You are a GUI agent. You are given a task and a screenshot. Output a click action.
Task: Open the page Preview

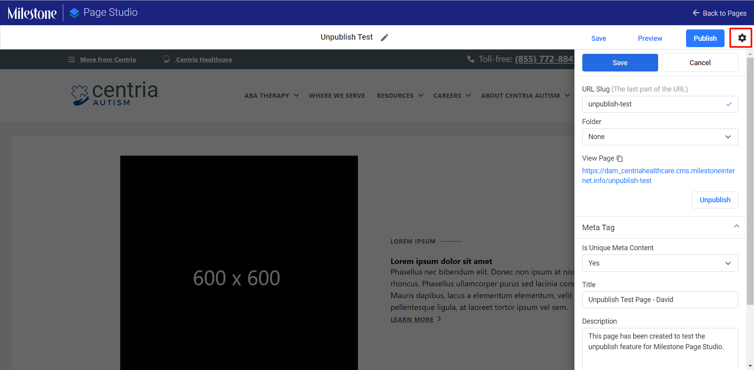click(650, 38)
